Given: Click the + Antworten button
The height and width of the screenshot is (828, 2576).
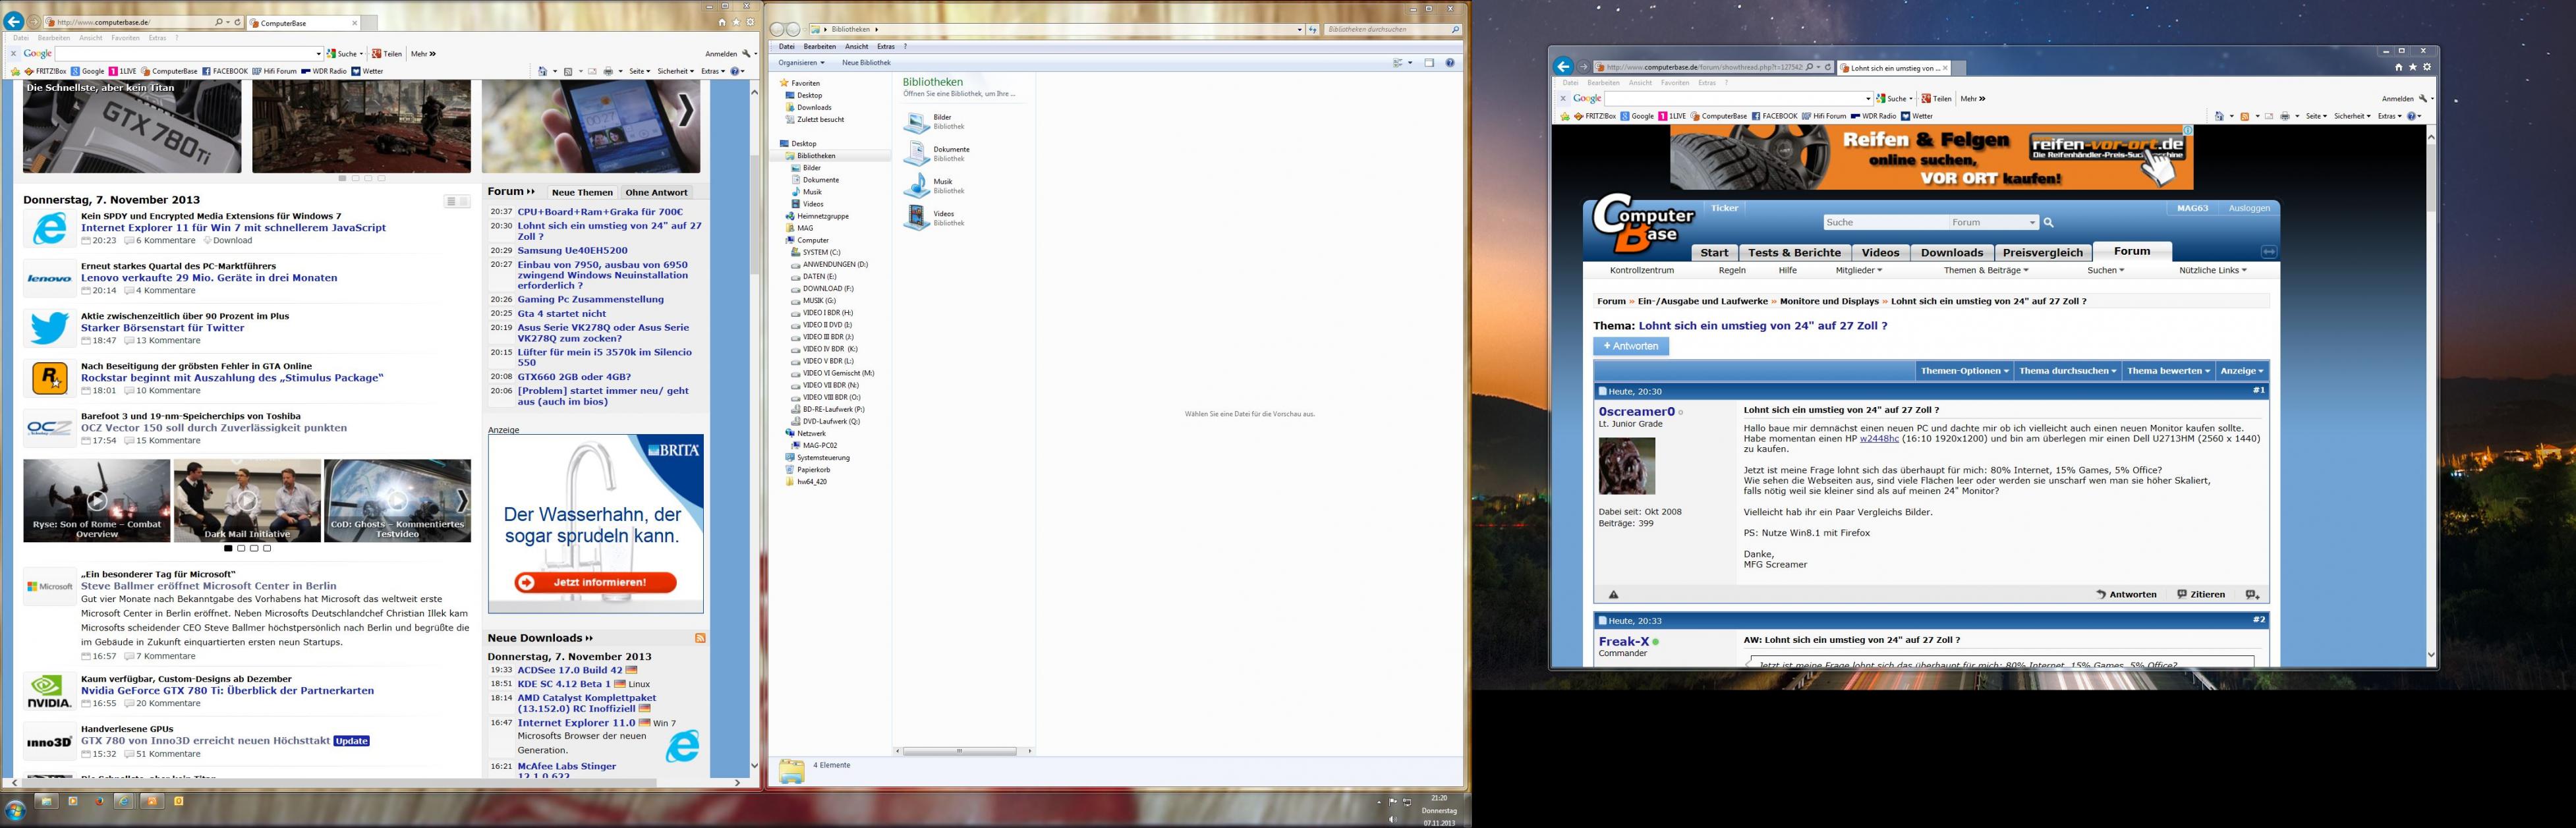Looking at the screenshot, I should pyautogui.click(x=1630, y=346).
